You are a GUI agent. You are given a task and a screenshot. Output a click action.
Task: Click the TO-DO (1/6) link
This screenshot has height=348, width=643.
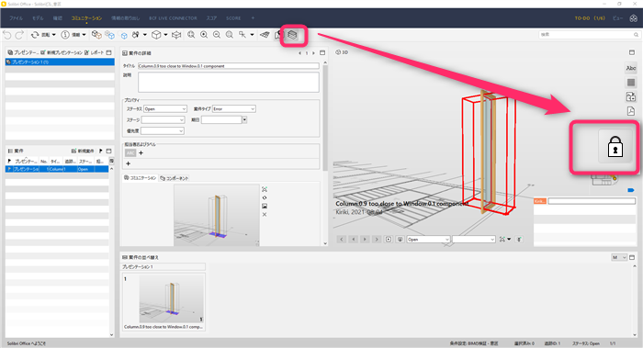tap(590, 18)
